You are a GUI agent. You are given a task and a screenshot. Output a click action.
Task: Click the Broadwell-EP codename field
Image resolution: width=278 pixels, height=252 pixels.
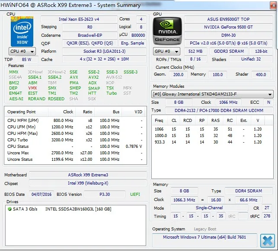pos(89,35)
